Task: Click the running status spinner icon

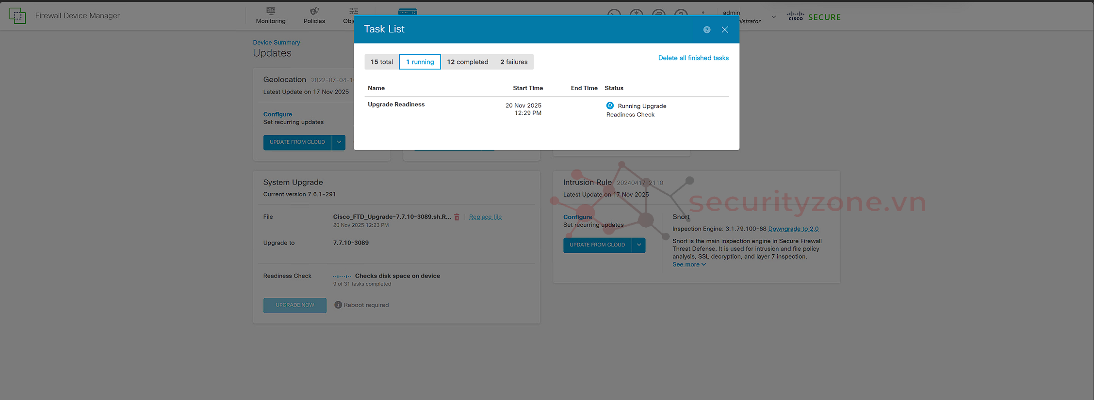Action: 610,106
